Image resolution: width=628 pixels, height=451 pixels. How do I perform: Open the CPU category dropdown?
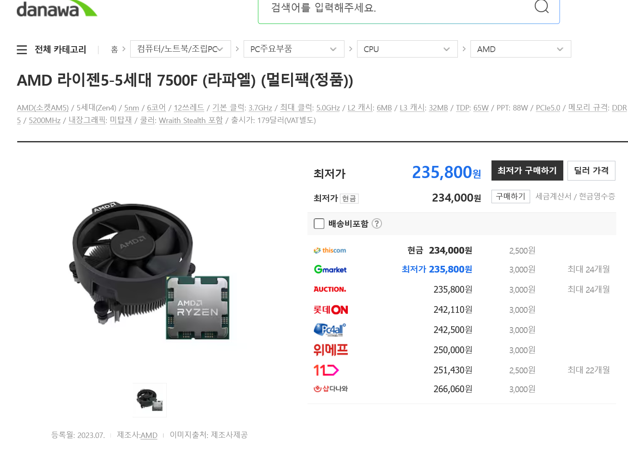coord(407,49)
